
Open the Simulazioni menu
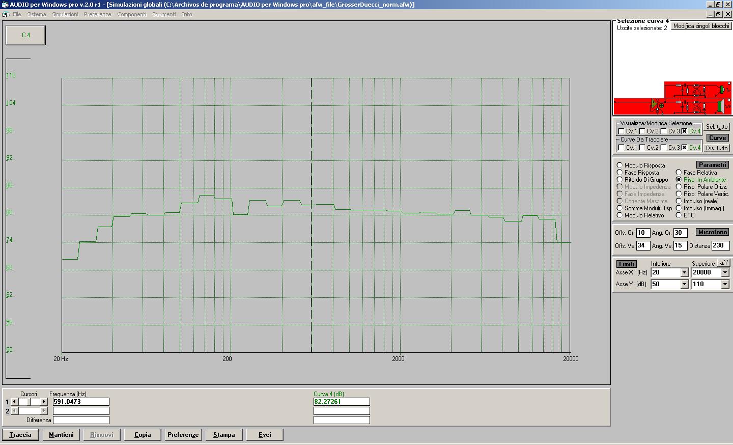point(65,15)
